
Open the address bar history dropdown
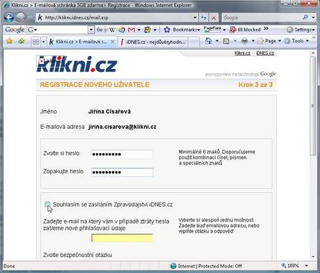[x=195, y=17]
